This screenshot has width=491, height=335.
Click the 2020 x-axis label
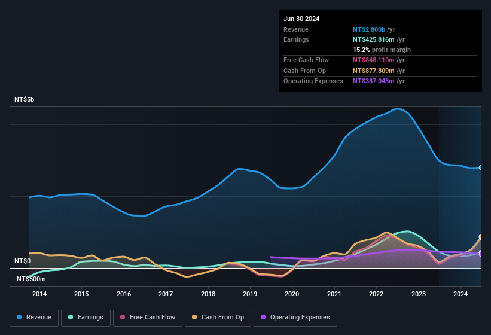292,294
